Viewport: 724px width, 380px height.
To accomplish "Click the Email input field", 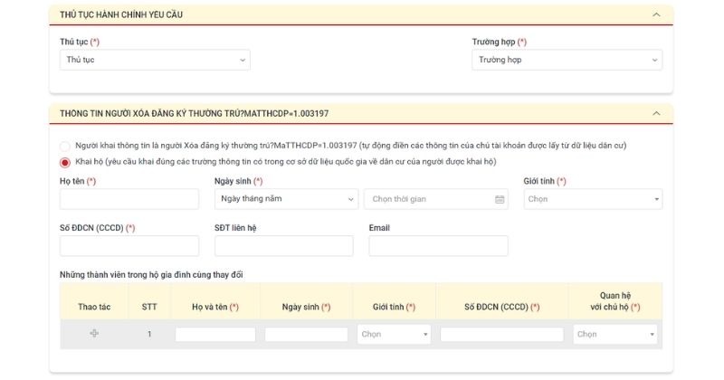I will click(x=438, y=246).
